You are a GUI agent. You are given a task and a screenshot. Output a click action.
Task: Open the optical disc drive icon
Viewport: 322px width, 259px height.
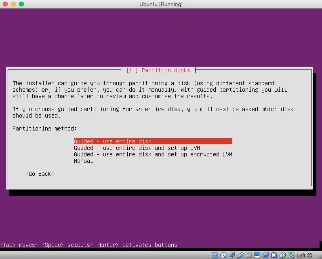pos(223,255)
